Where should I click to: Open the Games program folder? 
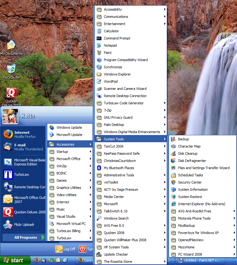(70, 180)
